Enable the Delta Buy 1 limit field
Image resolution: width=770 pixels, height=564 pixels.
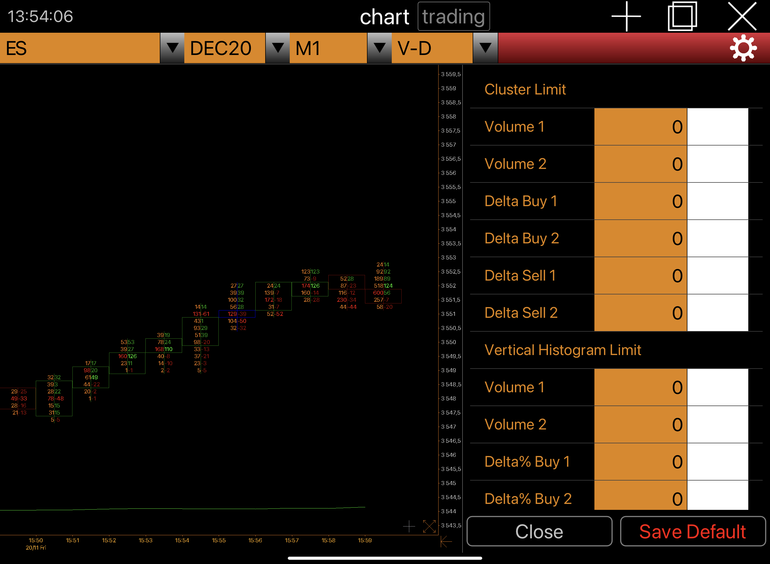click(x=640, y=201)
